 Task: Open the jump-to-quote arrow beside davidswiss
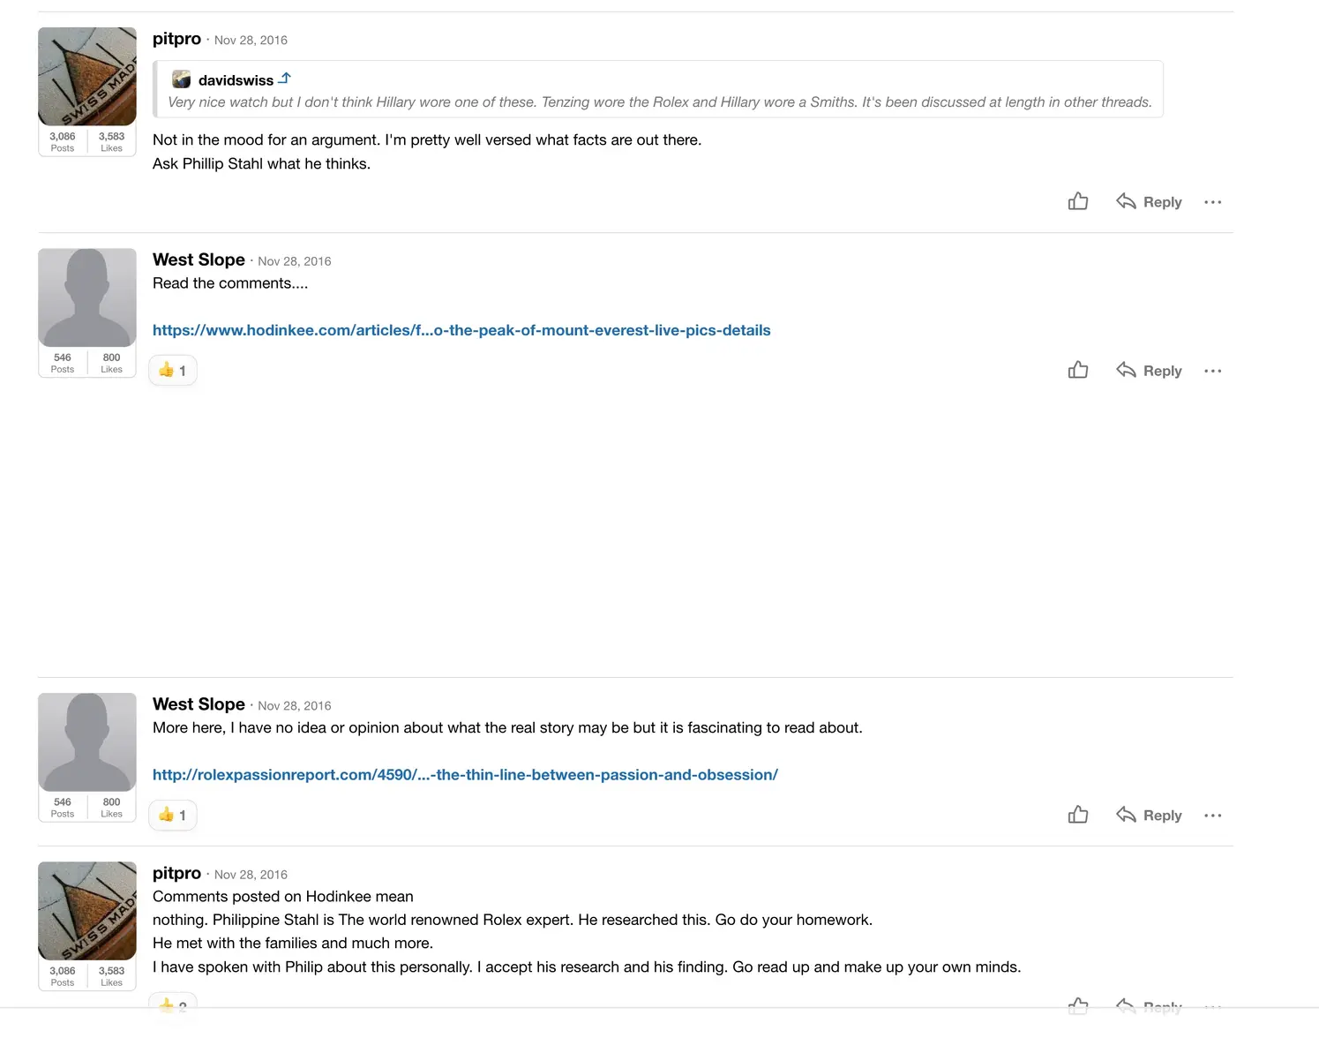(x=285, y=78)
